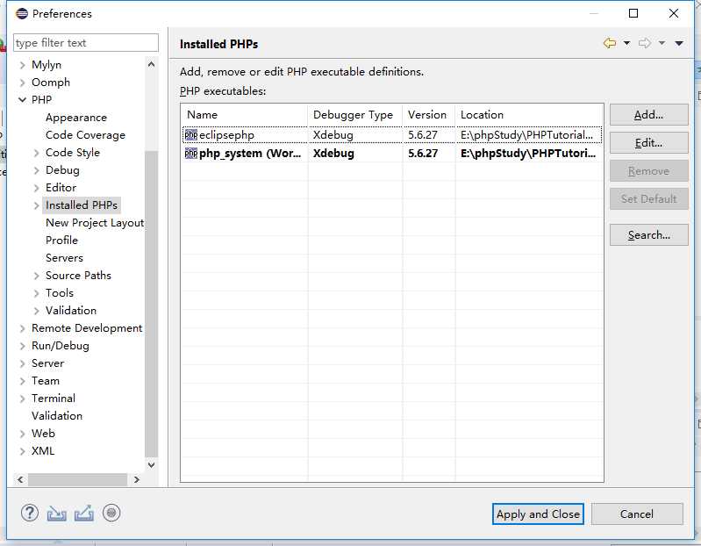The width and height of the screenshot is (701, 546).
Task: Maximize the Preferences window
Action: click(x=633, y=13)
